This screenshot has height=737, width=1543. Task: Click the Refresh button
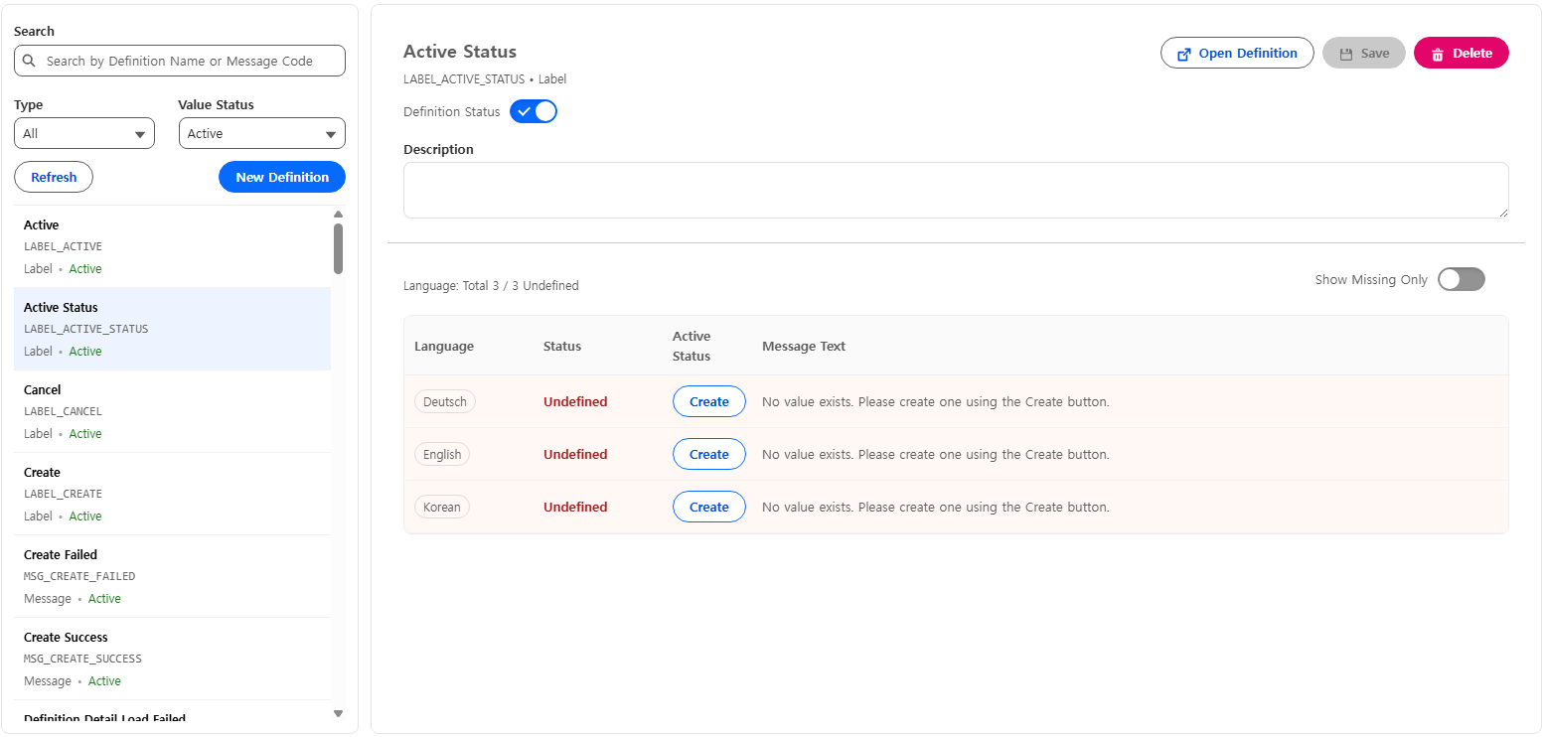[54, 177]
